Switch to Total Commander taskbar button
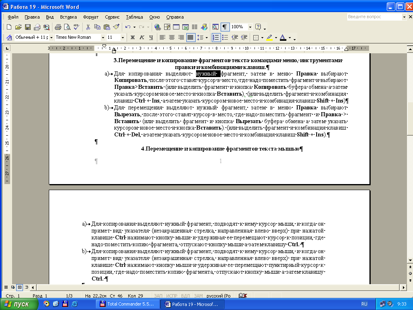This screenshot has height=310, width=413. point(128,304)
